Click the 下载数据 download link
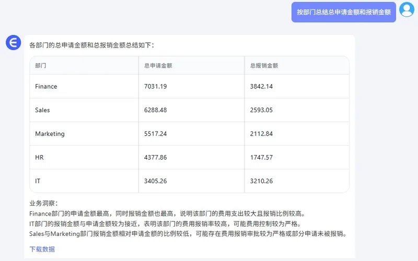The image size is (418, 261). 42,249
